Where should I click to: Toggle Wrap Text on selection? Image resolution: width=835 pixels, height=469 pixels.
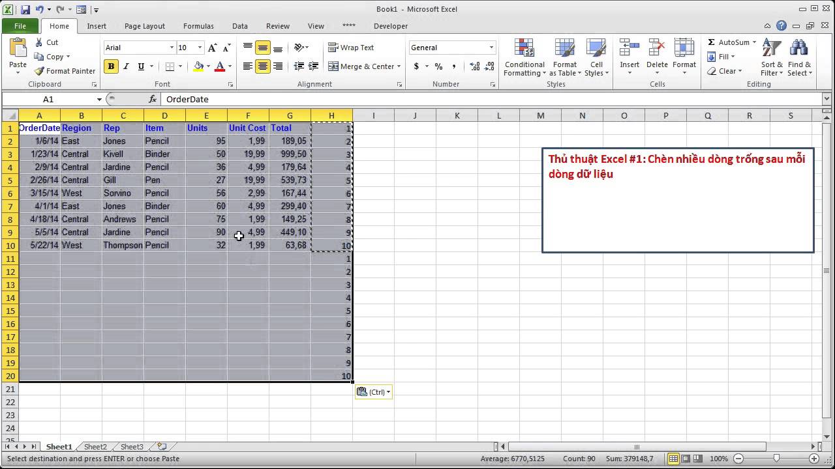(x=351, y=48)
